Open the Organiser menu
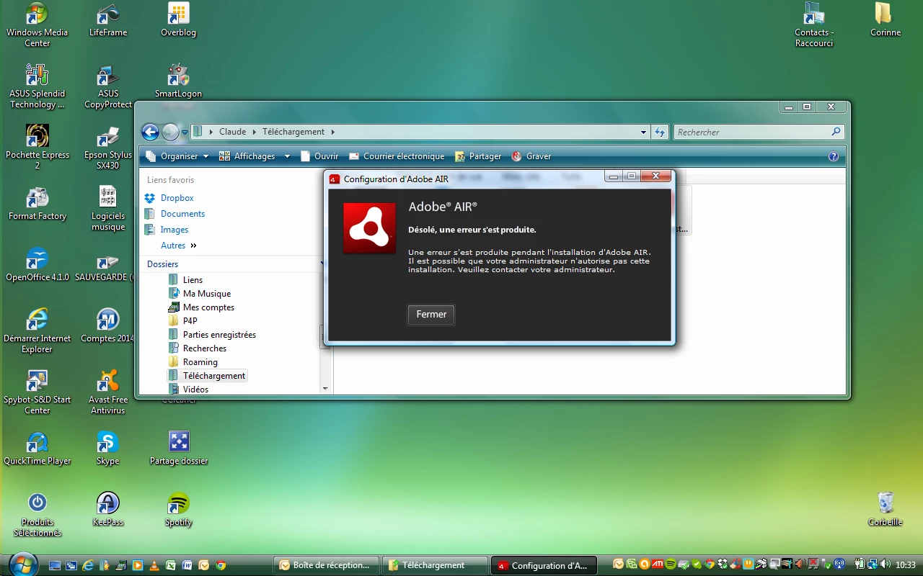 point(177,156)
